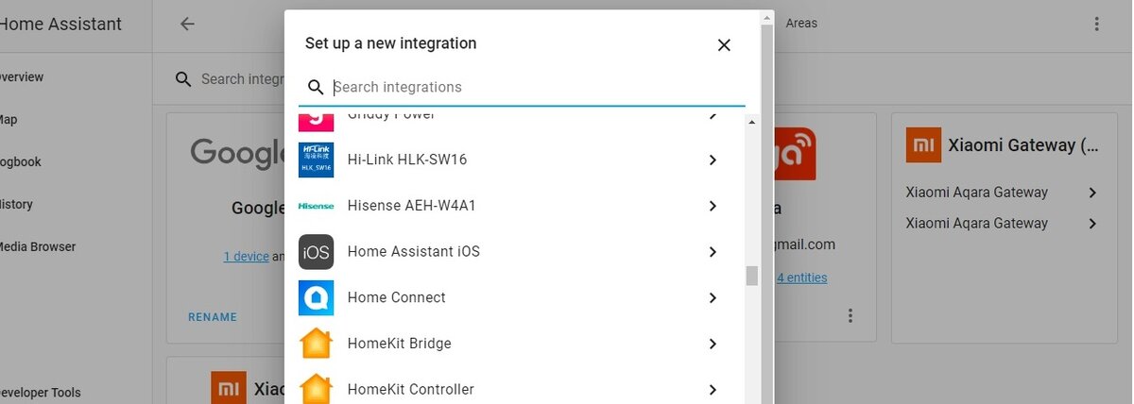Image resolution: width=1134 pixels, height=404 pixels.
Task: Open the Areas tab
Action: click(x=801, y=24)
